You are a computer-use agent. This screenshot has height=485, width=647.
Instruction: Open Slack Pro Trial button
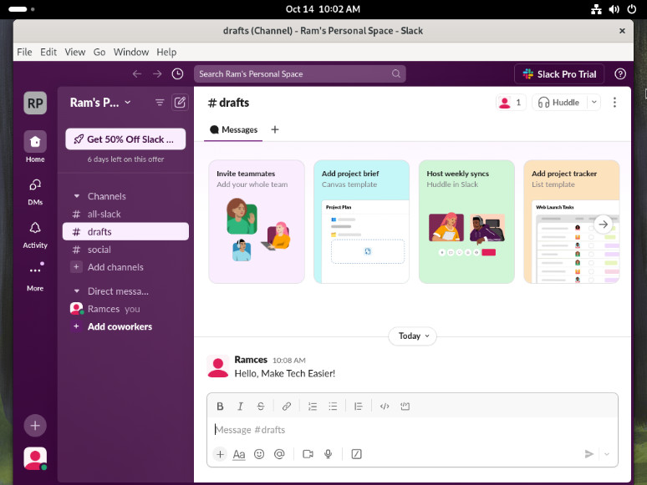point(559,74)
